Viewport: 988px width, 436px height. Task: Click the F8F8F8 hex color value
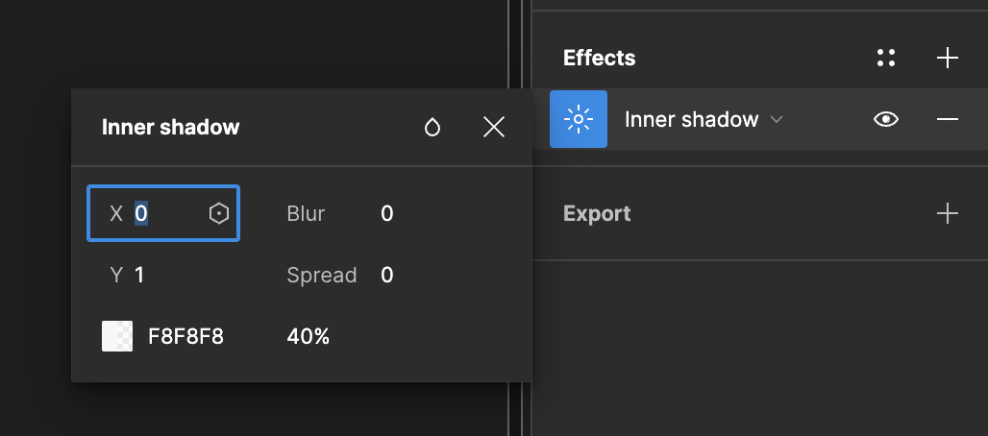tap(185, 336)
